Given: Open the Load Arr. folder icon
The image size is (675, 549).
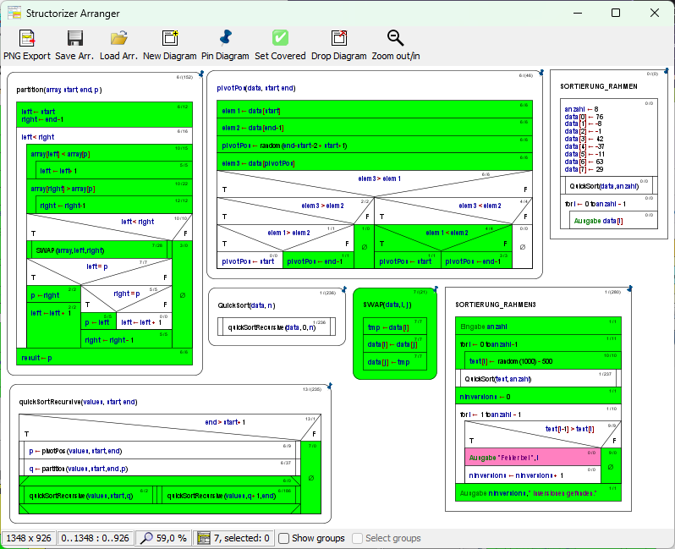Looking at the screenshot, I should (x=118, y=38).
